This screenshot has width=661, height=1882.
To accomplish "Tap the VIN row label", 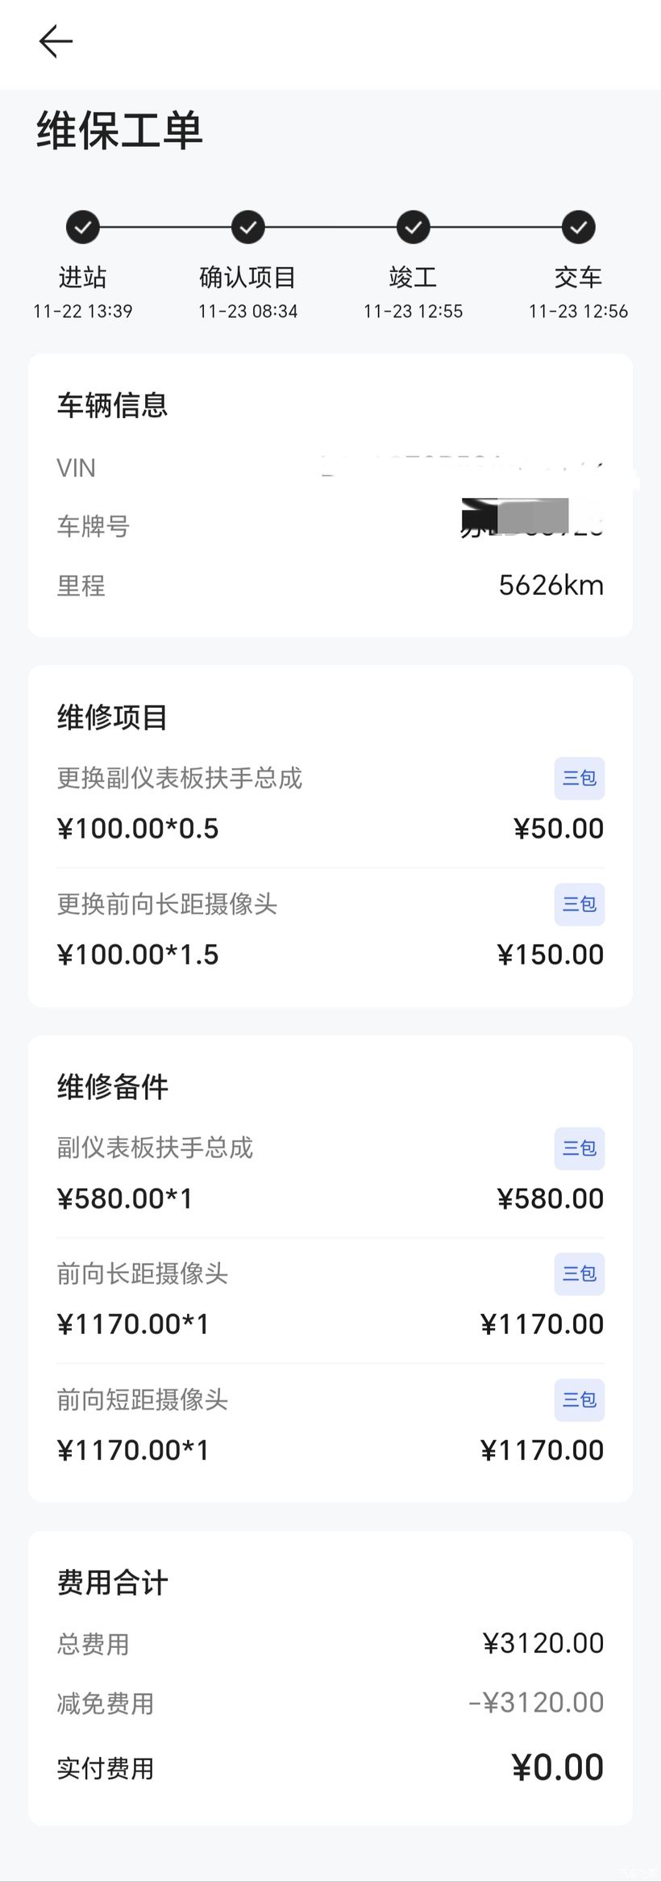I will (x=76, y=468).
